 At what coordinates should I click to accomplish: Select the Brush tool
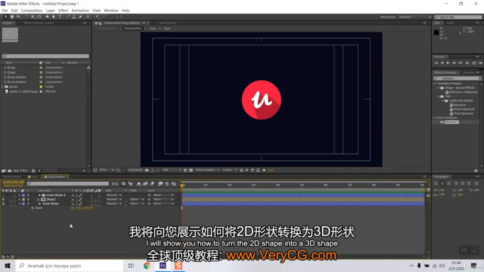68,17
